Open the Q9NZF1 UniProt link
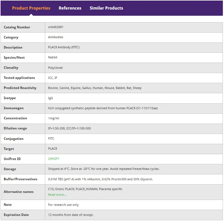Image resolution: width=224 pixels, height=221 pixels. click(x=54, y=159)
